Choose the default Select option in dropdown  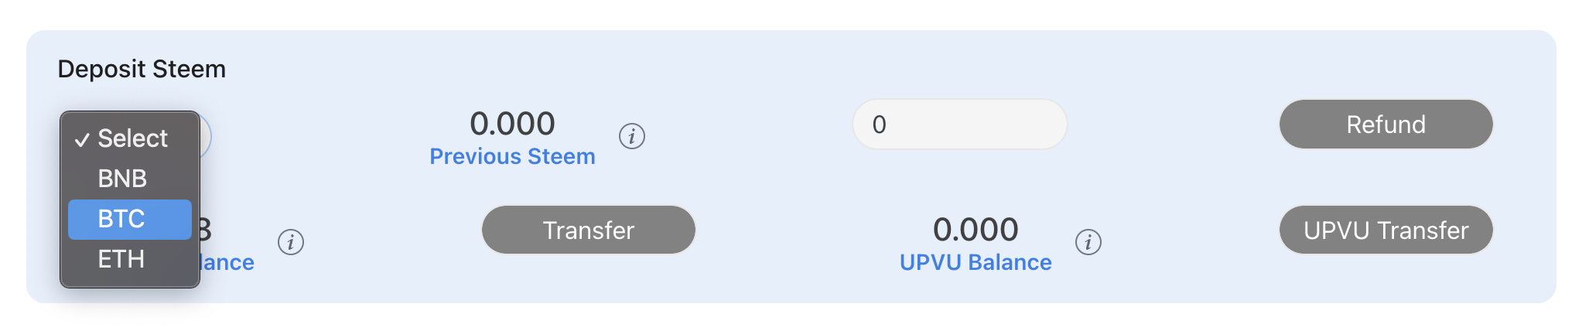click(x=132, y=138)
